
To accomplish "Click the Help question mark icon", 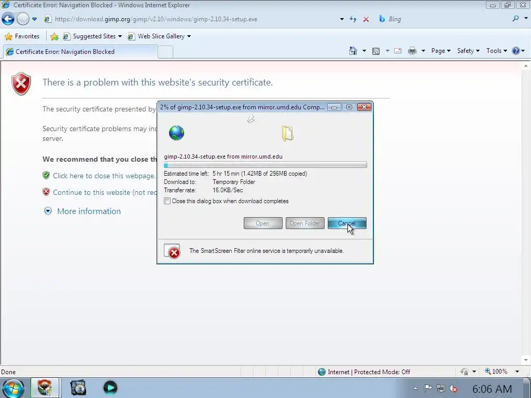I will [x=516, y=51].
